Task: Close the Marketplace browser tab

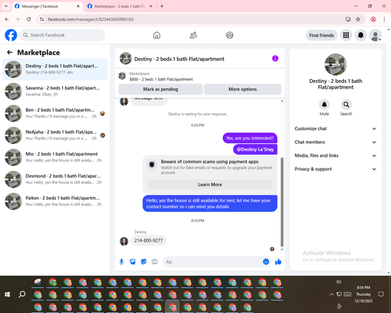Action: (151, 6)
